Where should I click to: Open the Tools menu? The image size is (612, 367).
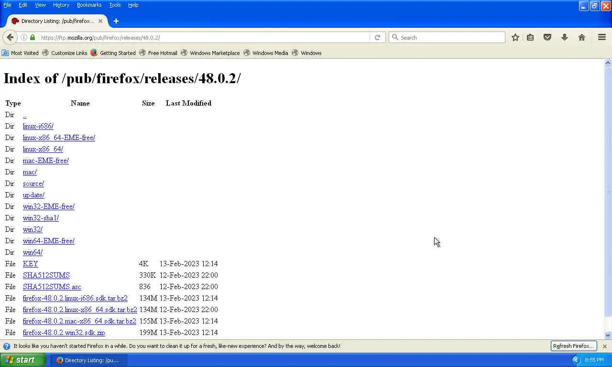pyautogui.click(x=115, y=5)
